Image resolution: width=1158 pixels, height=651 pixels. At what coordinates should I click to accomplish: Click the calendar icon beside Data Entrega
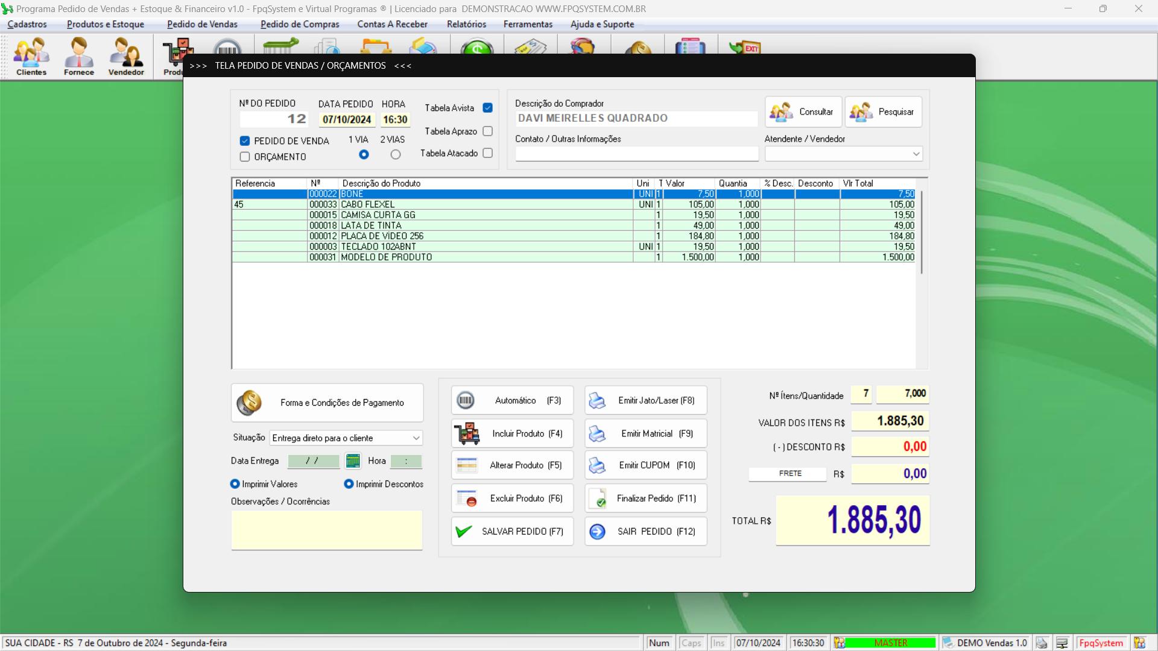353,461
